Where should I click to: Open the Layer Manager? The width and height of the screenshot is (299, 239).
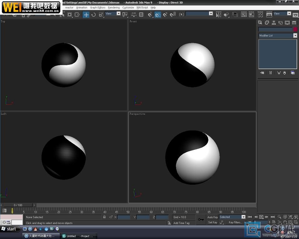pyautogui.click(x=235, y=15)
